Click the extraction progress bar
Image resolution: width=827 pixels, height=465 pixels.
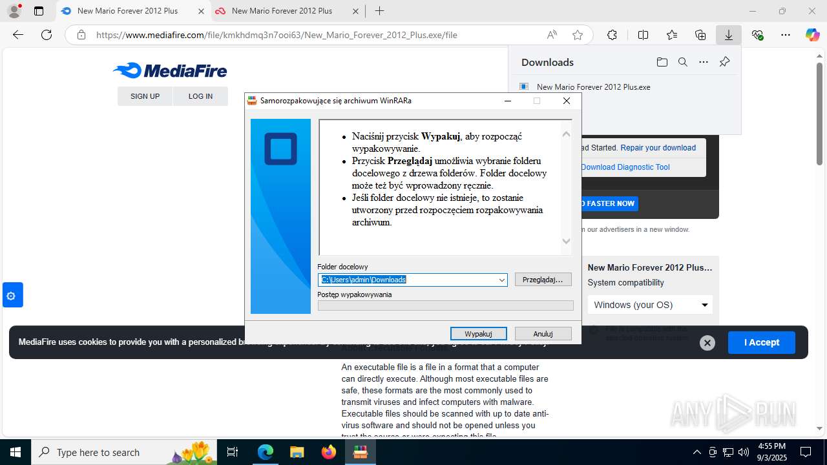click(445, 305)
